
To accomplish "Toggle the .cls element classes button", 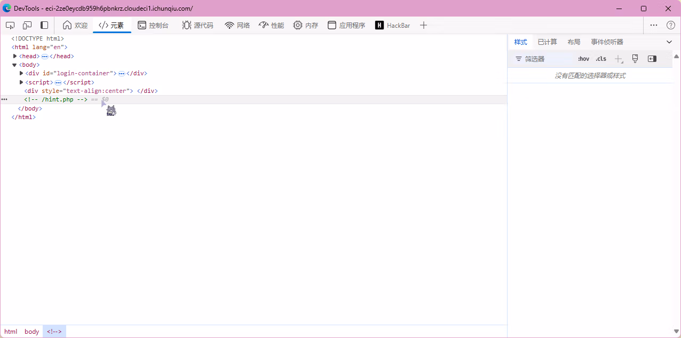I will pyautogui.click(x=601, y=59).
